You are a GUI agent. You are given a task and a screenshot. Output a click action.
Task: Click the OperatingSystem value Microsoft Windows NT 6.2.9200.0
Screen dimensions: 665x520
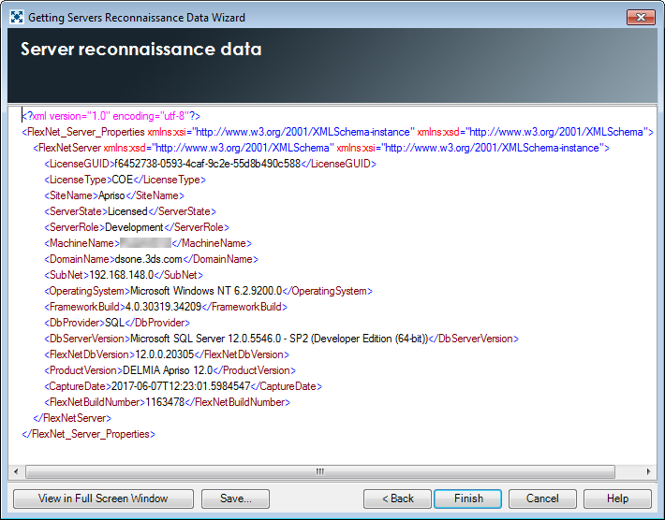coord(206,291)
